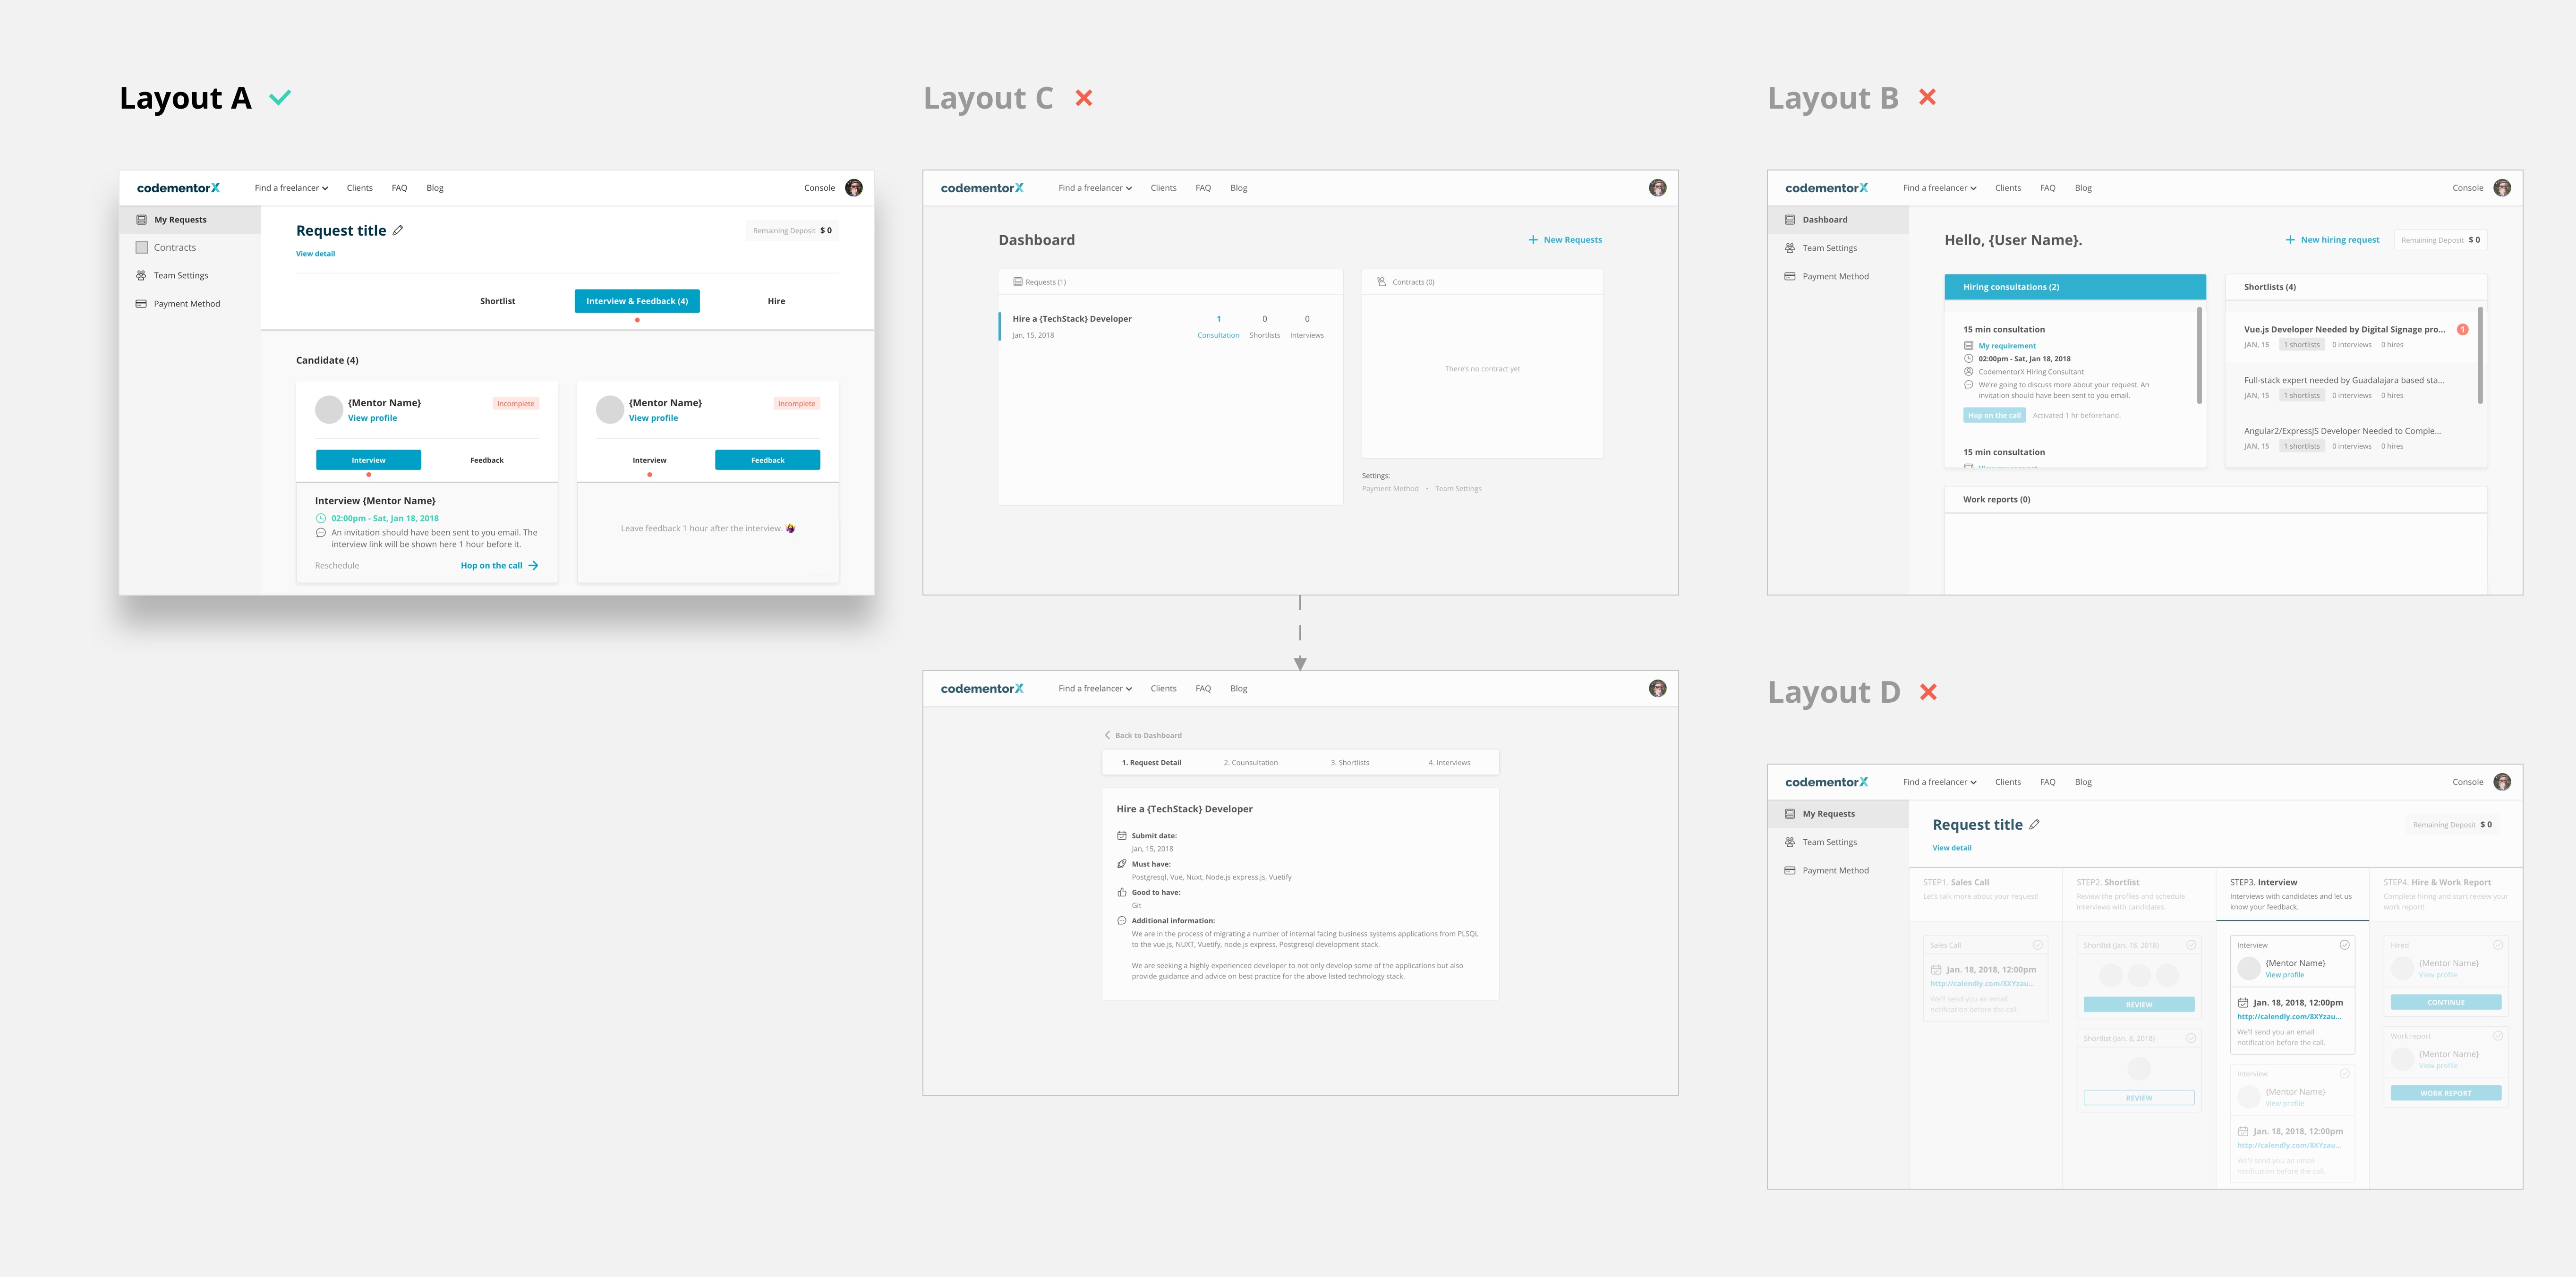Click the FAQ menu item in Layout D

[2047, 782]
